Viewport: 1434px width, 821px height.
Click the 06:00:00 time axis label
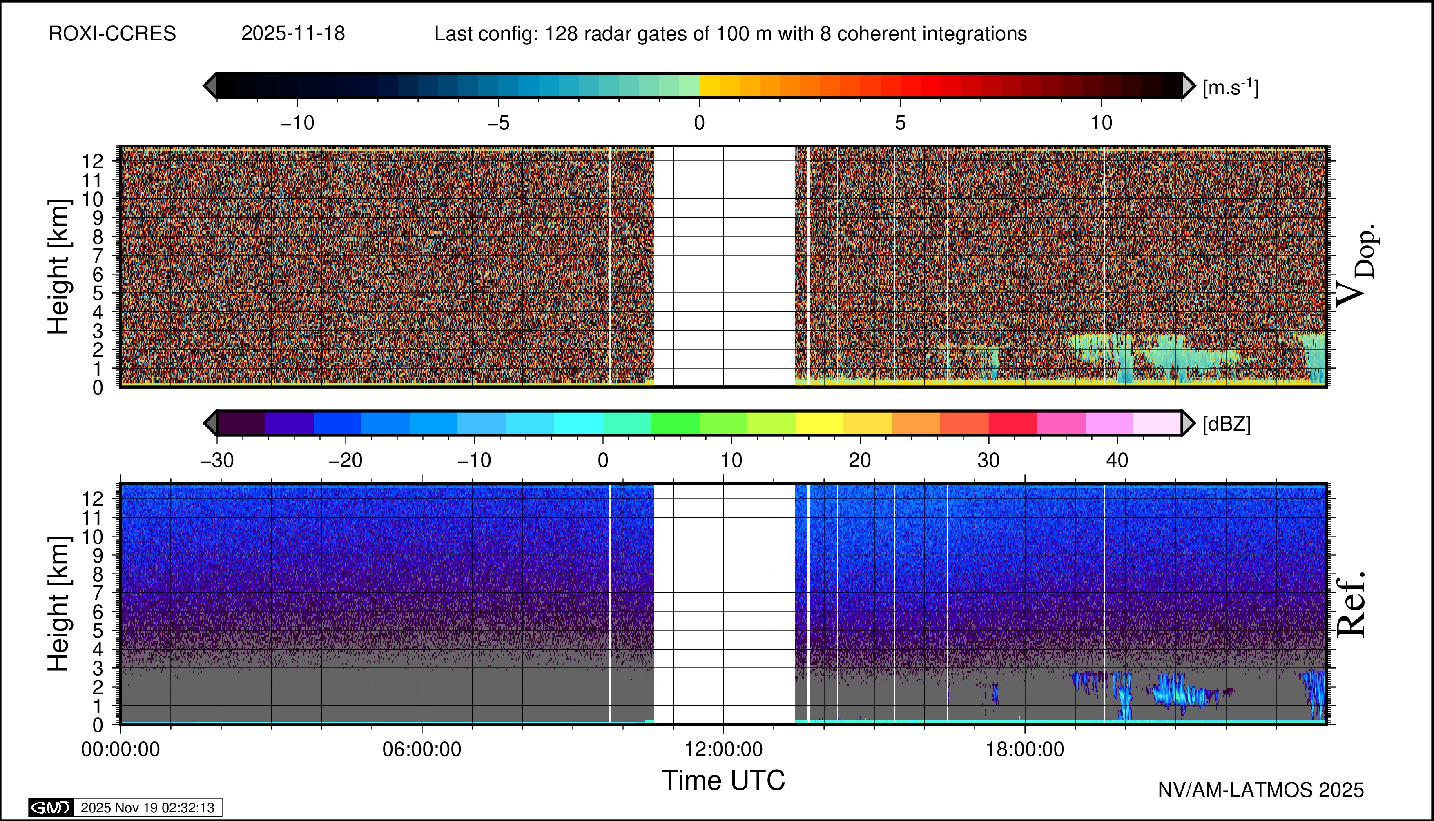[422, 750]
